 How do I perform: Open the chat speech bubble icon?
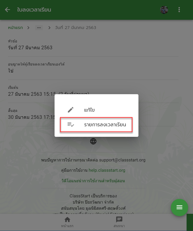coord(119,219)
